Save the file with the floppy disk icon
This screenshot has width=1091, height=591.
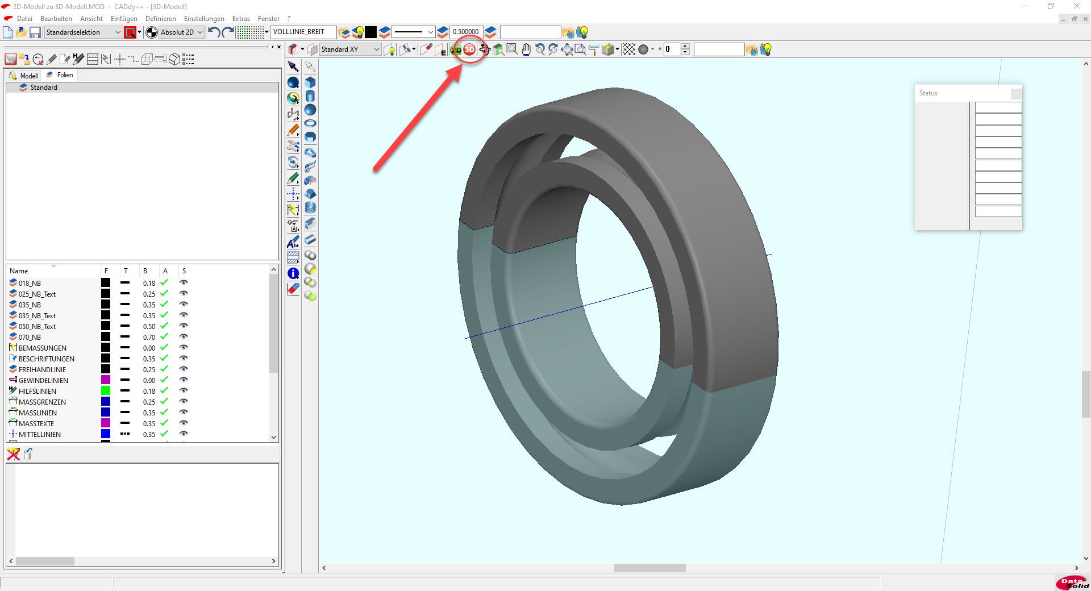point(35,32)
